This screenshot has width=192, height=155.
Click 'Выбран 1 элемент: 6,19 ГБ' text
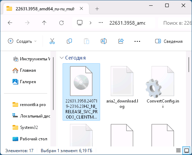tap(67, 151)
